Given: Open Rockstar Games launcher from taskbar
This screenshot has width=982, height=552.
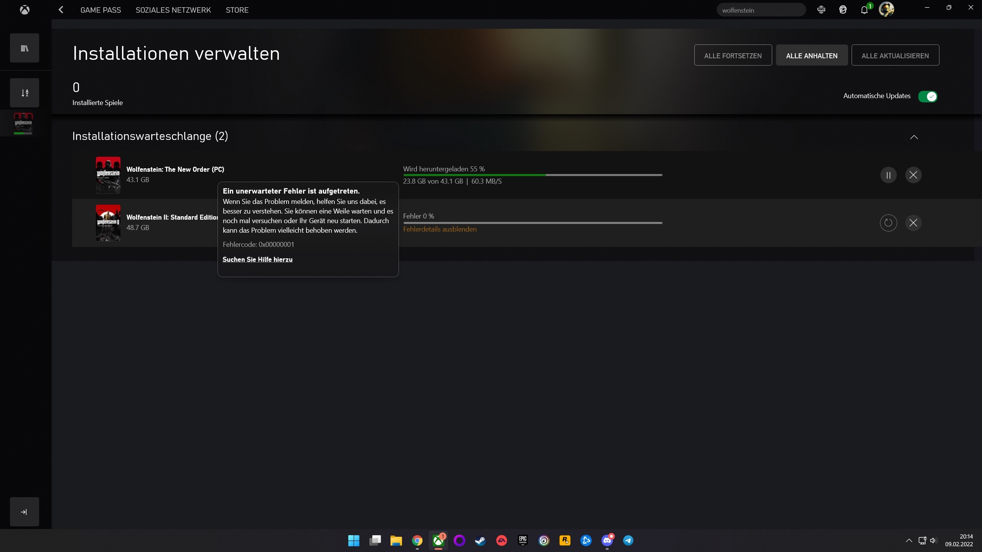Looking at the screenshot, I should pos(565,540).
